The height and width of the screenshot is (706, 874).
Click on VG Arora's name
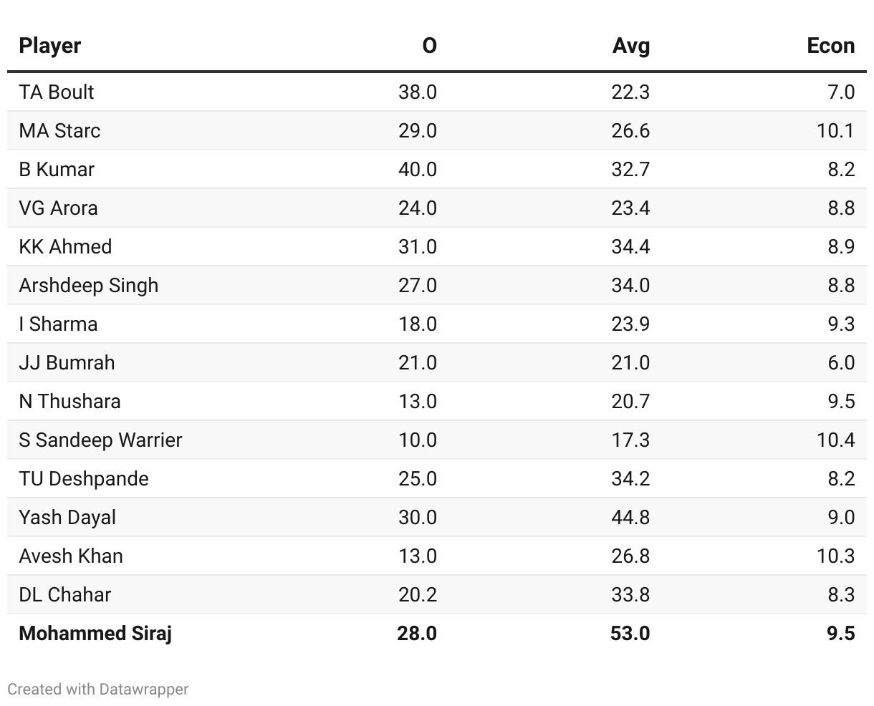(58, 208)
